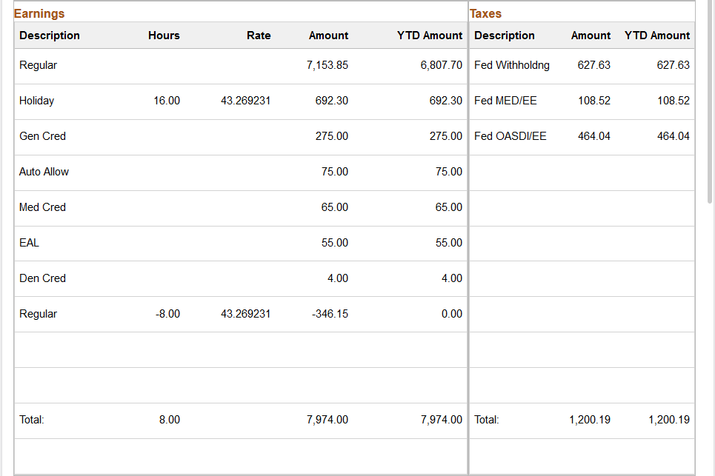Click the Med Cred description
This screenshot has width=715, height=476.
tap(42, 207)
